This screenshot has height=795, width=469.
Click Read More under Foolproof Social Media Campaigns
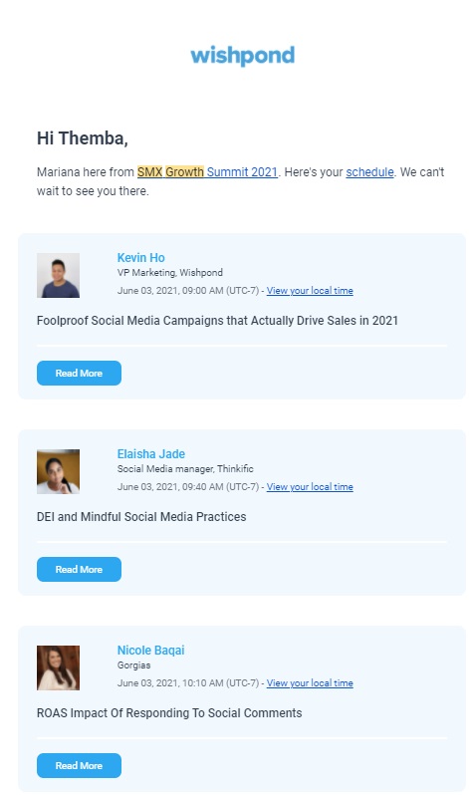tap(79, 374)
